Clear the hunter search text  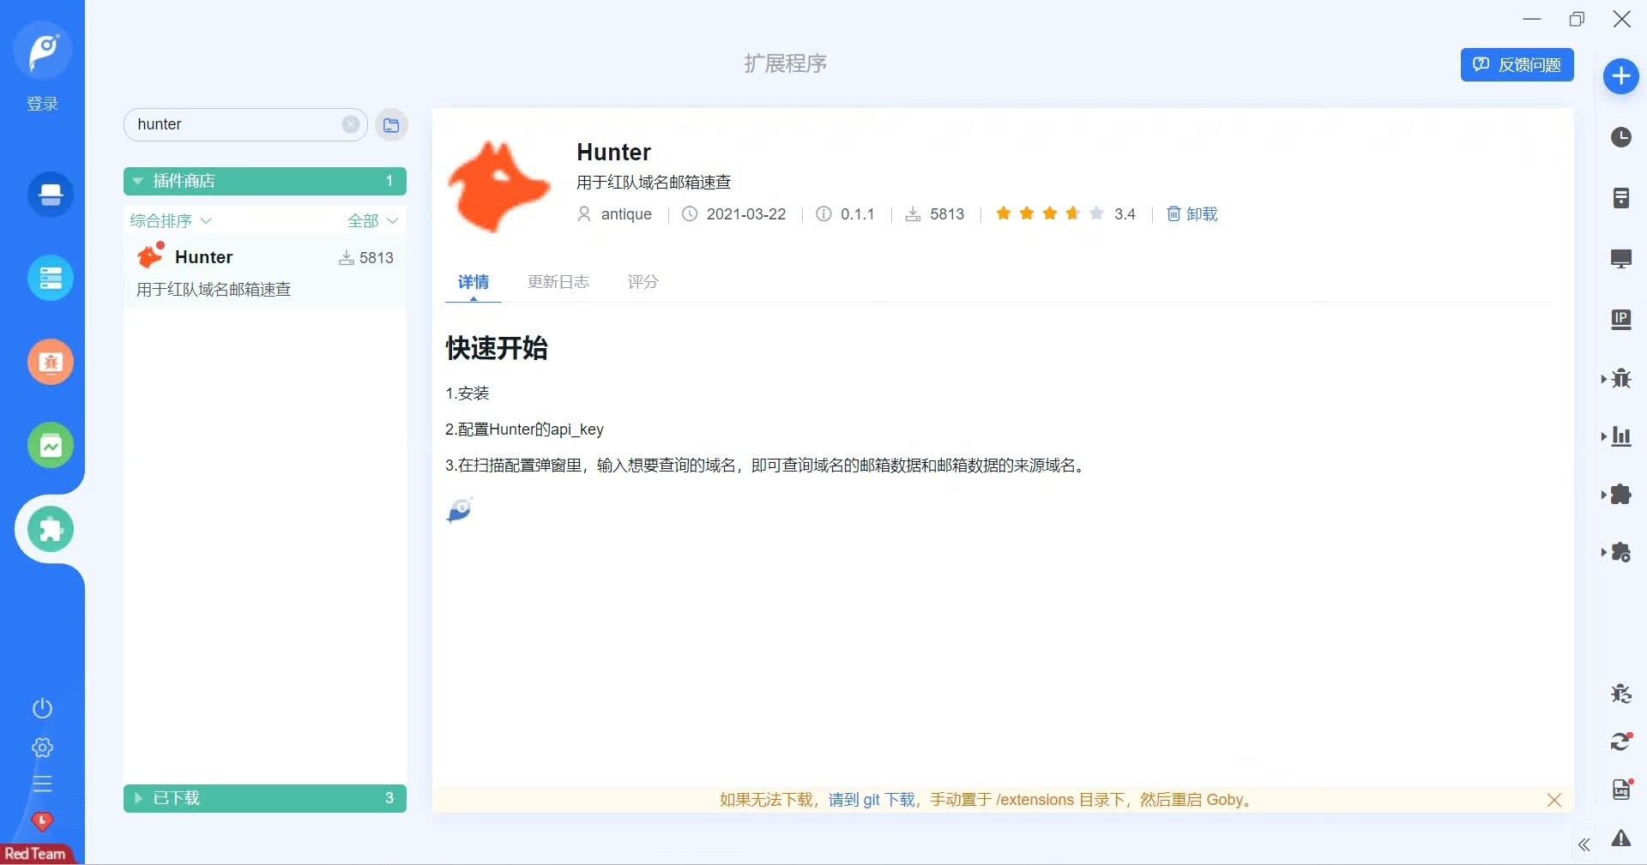(351, 124)
